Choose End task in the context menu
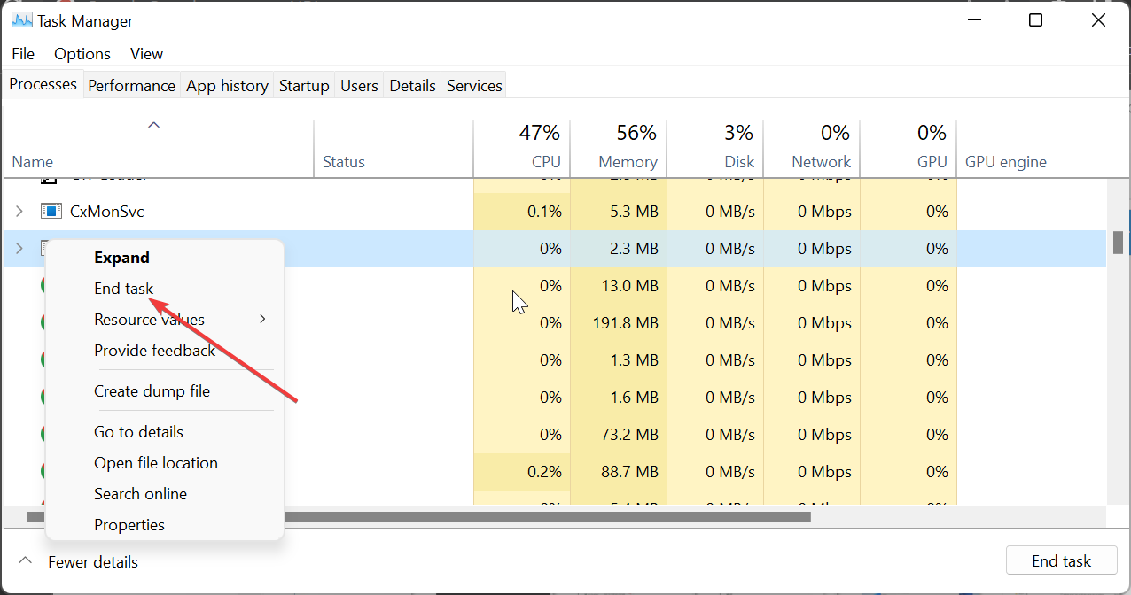1131x595 pixels. (165, 289)
